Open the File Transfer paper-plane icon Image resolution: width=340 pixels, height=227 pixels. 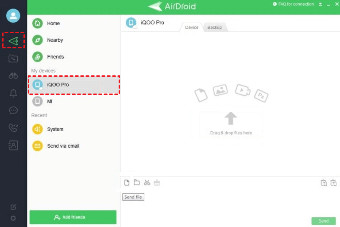13,41
